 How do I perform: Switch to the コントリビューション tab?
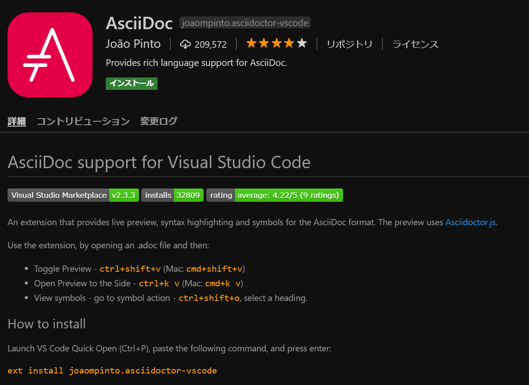coord(83,121)
